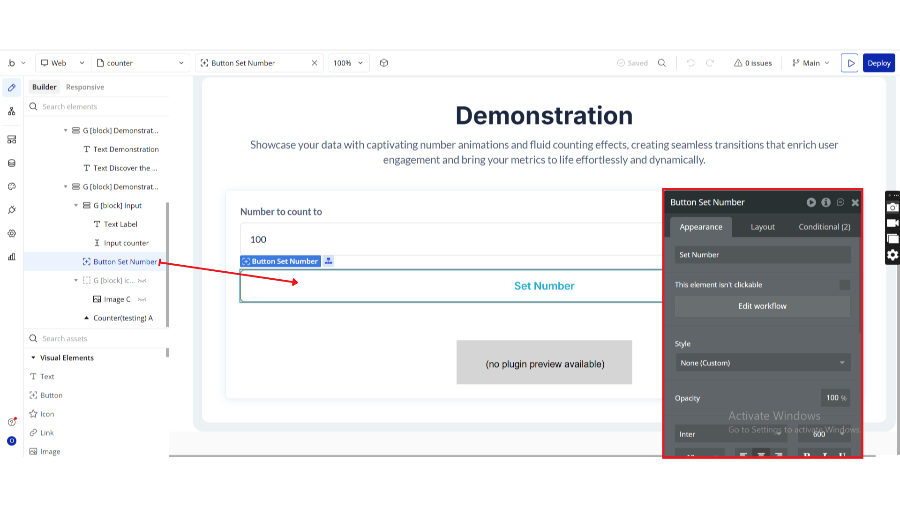
Task: Open the Workflow tab icon
Action: (x=12, y=112)
